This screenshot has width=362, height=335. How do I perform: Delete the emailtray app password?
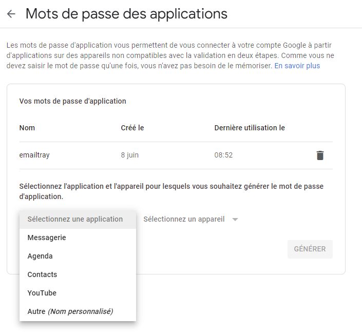[320, 155]
